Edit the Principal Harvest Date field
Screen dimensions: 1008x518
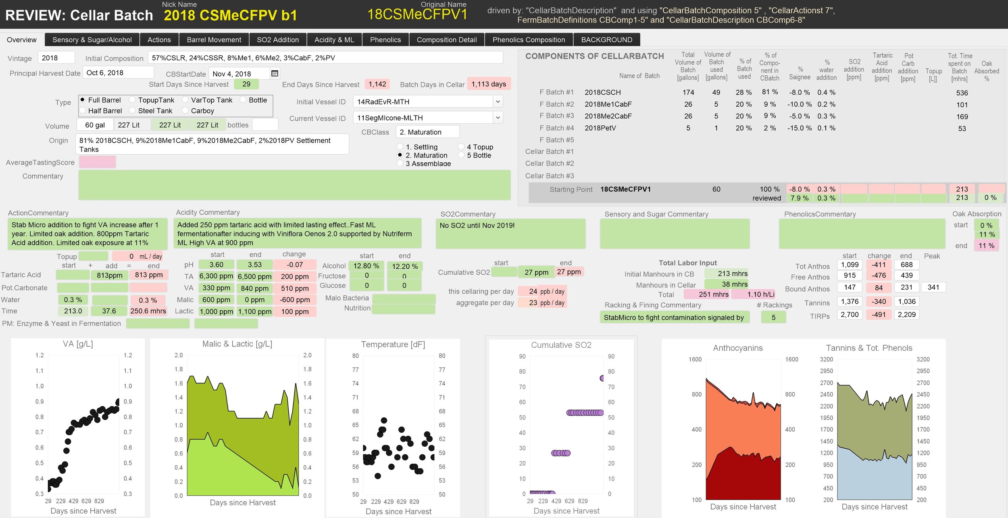coord(119,73)
